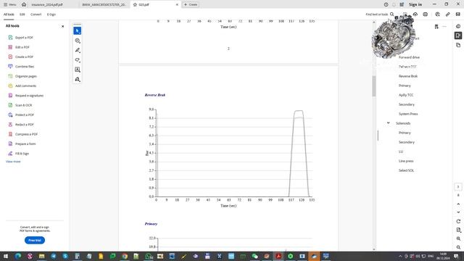Open the Menu dropdown
Viewport: 464px width, 261px height.
click(x=9, y=4)
